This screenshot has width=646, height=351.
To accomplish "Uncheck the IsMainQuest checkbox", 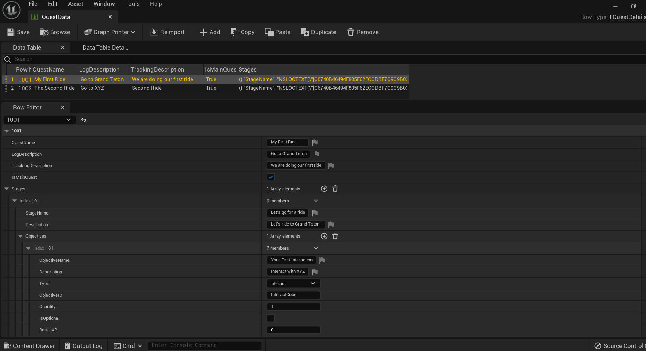I will click(x=271, y=177).
